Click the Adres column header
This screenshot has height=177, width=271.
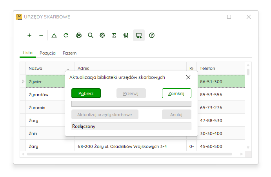pyautogui.click(x=131, y=68)
